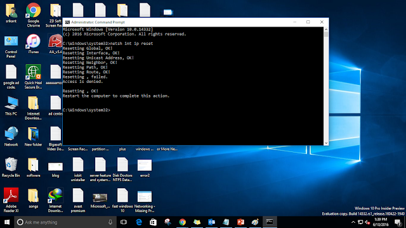Click scrollbar up arrow in Command Prompt
This screenshot has width=406, height=228.
326,30
